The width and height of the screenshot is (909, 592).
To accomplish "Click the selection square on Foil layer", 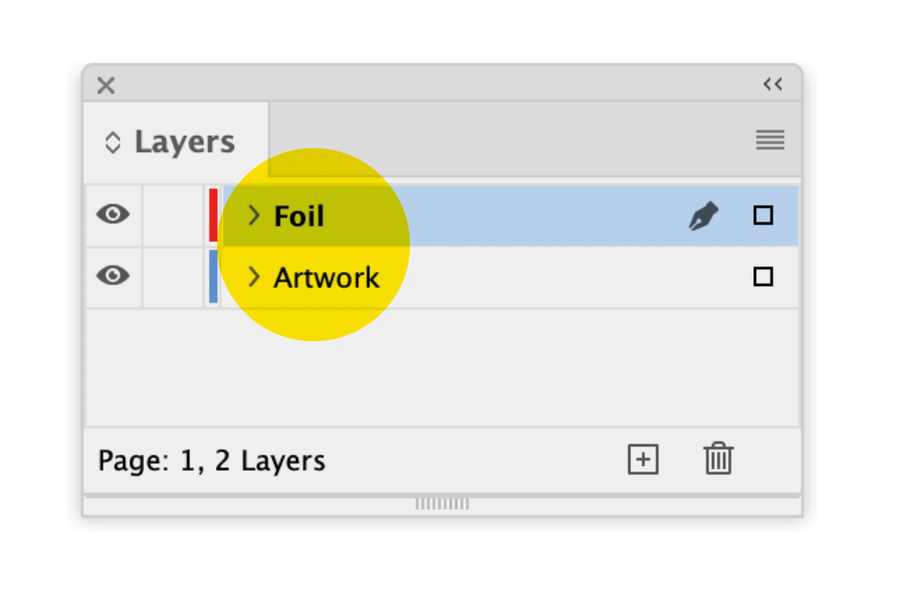I will click(x=762, y=215).
